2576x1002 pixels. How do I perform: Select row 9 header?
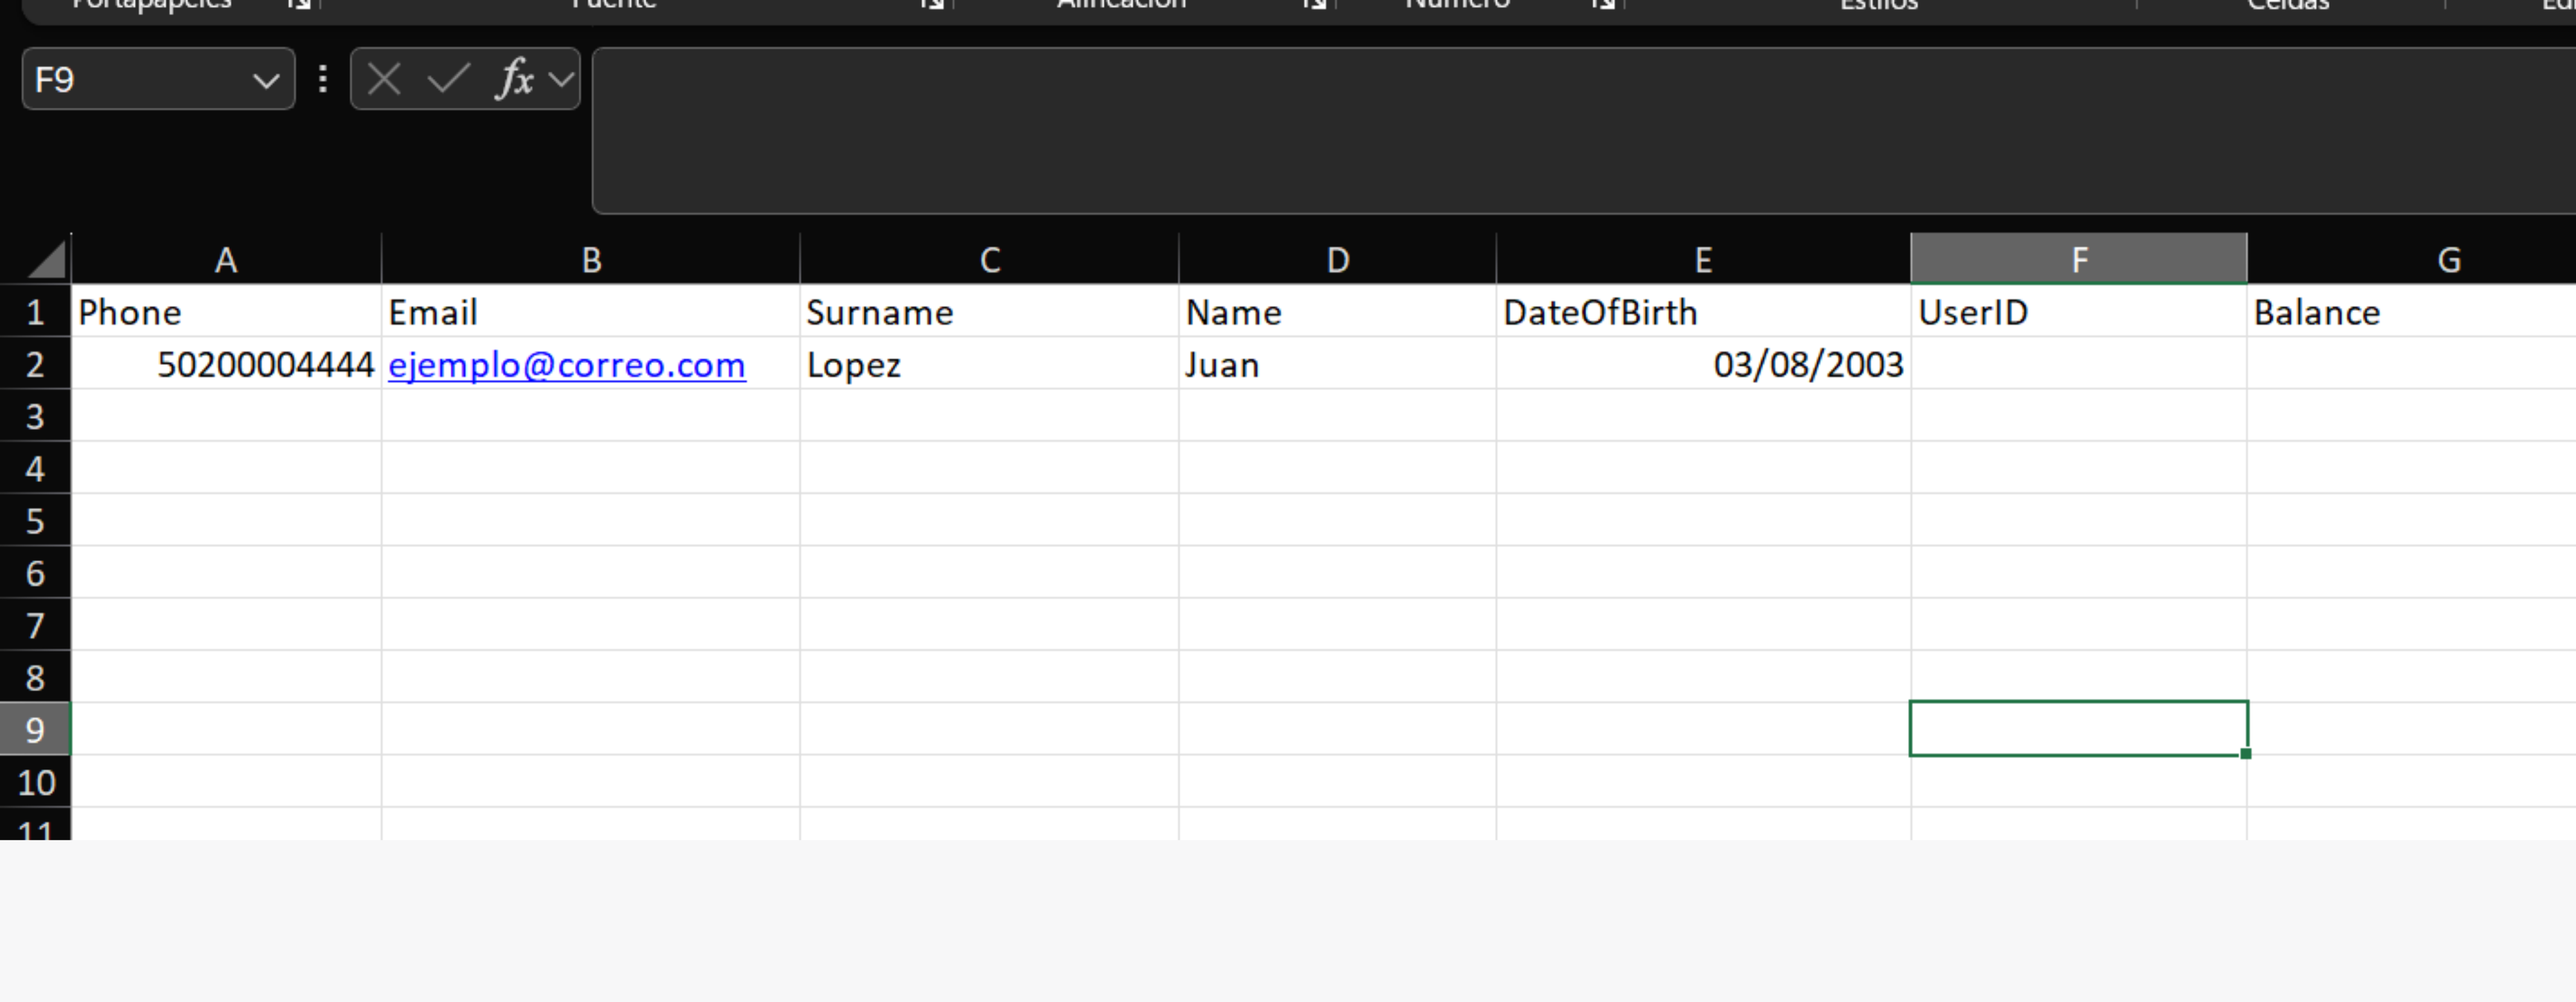35,730
